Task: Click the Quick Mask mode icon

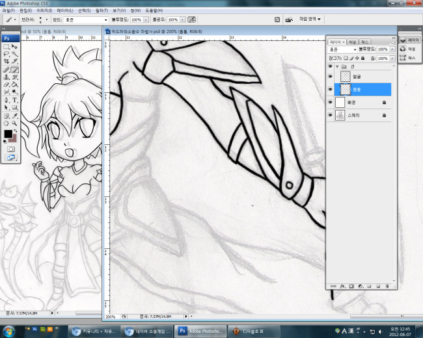Action: click(10, 149)
